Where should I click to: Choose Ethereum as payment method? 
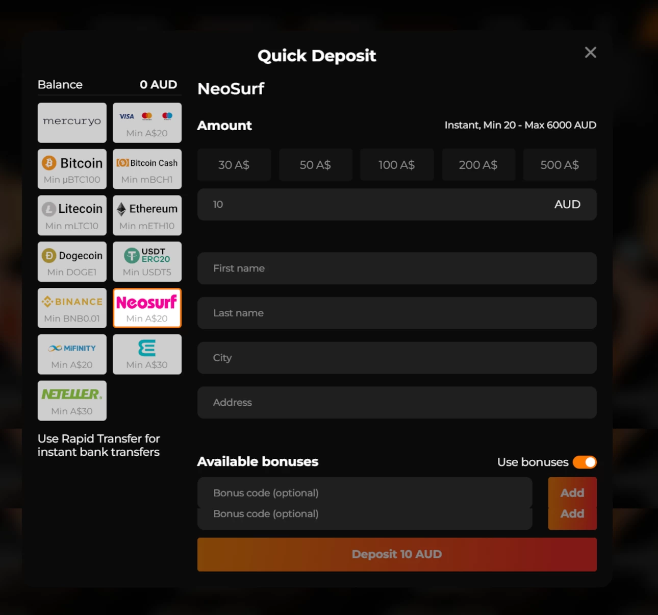147,215
